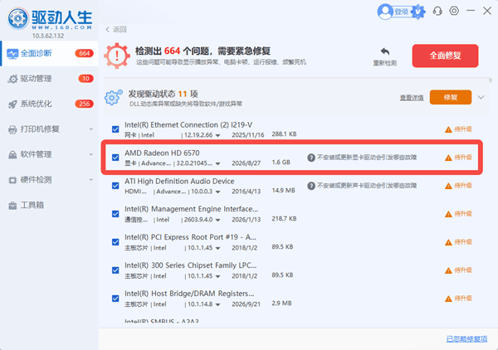Viewport: 498px width, 350px height.
Task: Click the 256 badge on 系统优化
Action: point(84,104)
